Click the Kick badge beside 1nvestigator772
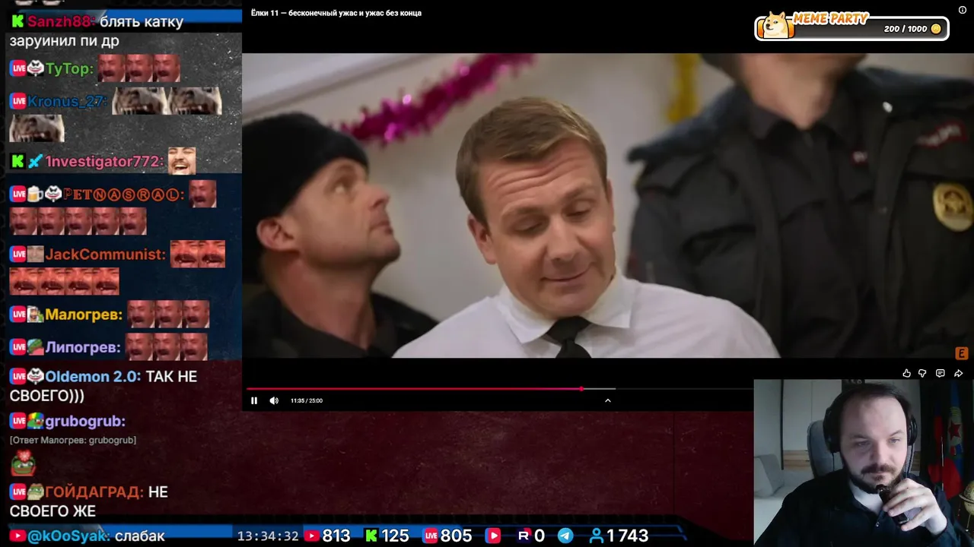 (18, 161)
